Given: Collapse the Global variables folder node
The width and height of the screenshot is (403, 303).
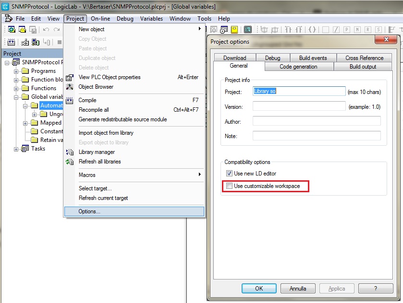Looking at the screenshot, I should [16, 97].
